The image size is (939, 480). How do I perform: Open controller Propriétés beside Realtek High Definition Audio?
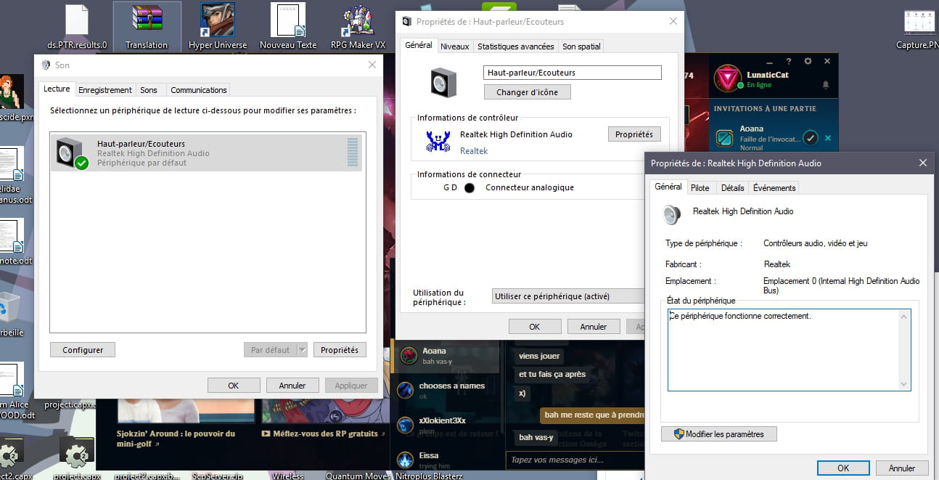(634, 134)
